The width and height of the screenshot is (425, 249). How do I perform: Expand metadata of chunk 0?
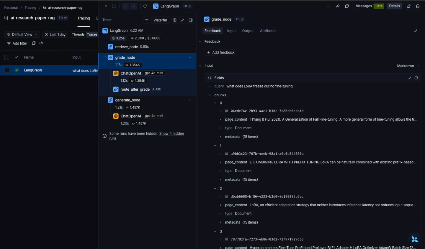tap(220, 137)
